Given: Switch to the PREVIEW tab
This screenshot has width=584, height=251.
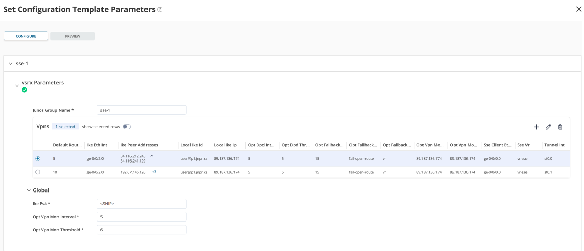Looking at the screenshot, I should click(x=72, y=36).
